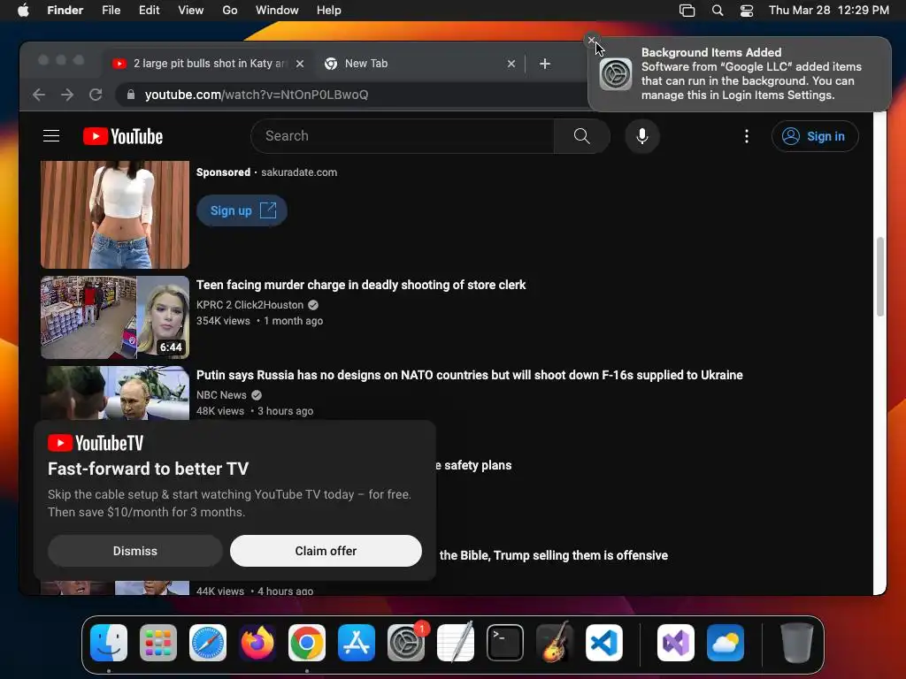Open Launchpad from the Dock

click(x=158, y=643)
